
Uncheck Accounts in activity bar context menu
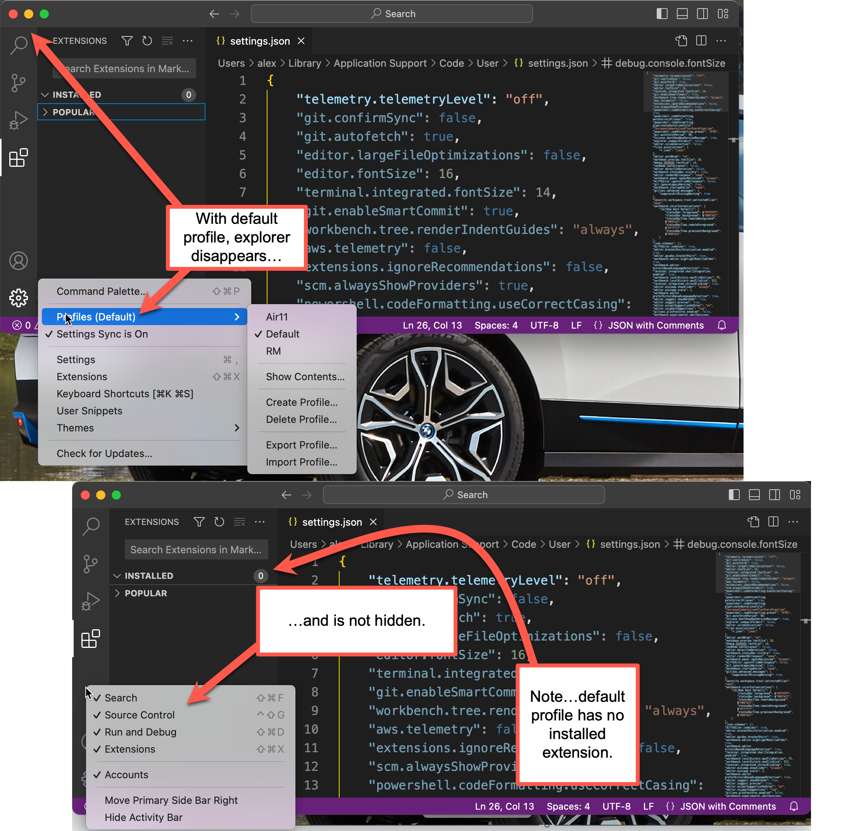click(x=126, y=775)
